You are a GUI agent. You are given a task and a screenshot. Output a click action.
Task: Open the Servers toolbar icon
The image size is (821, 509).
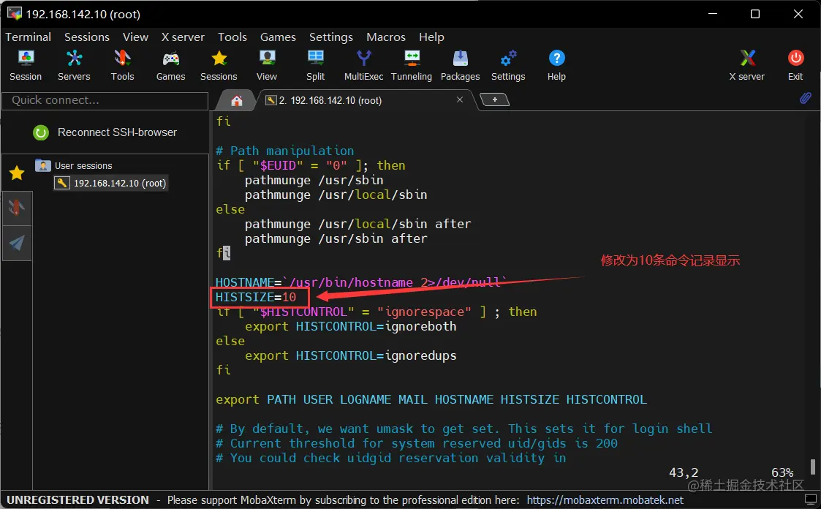tap(74, 66)
